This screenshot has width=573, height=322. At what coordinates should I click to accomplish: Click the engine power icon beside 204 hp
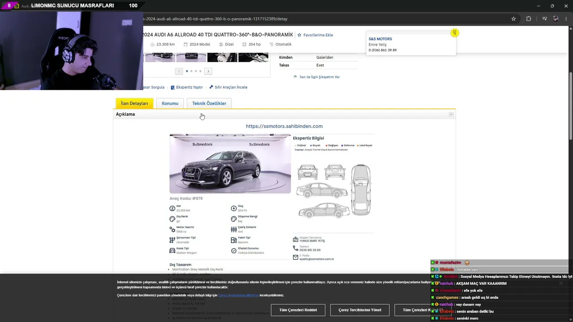[244, 44]
